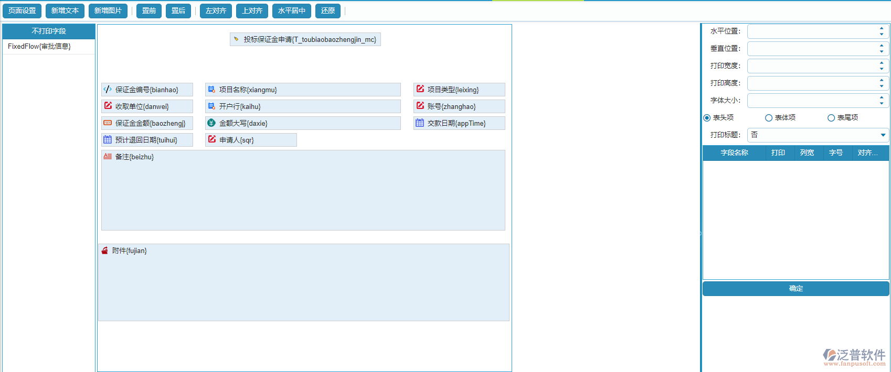Click the 新增文本 button
The height and width of the screenshot is (372, 891).
coord(65,10)
